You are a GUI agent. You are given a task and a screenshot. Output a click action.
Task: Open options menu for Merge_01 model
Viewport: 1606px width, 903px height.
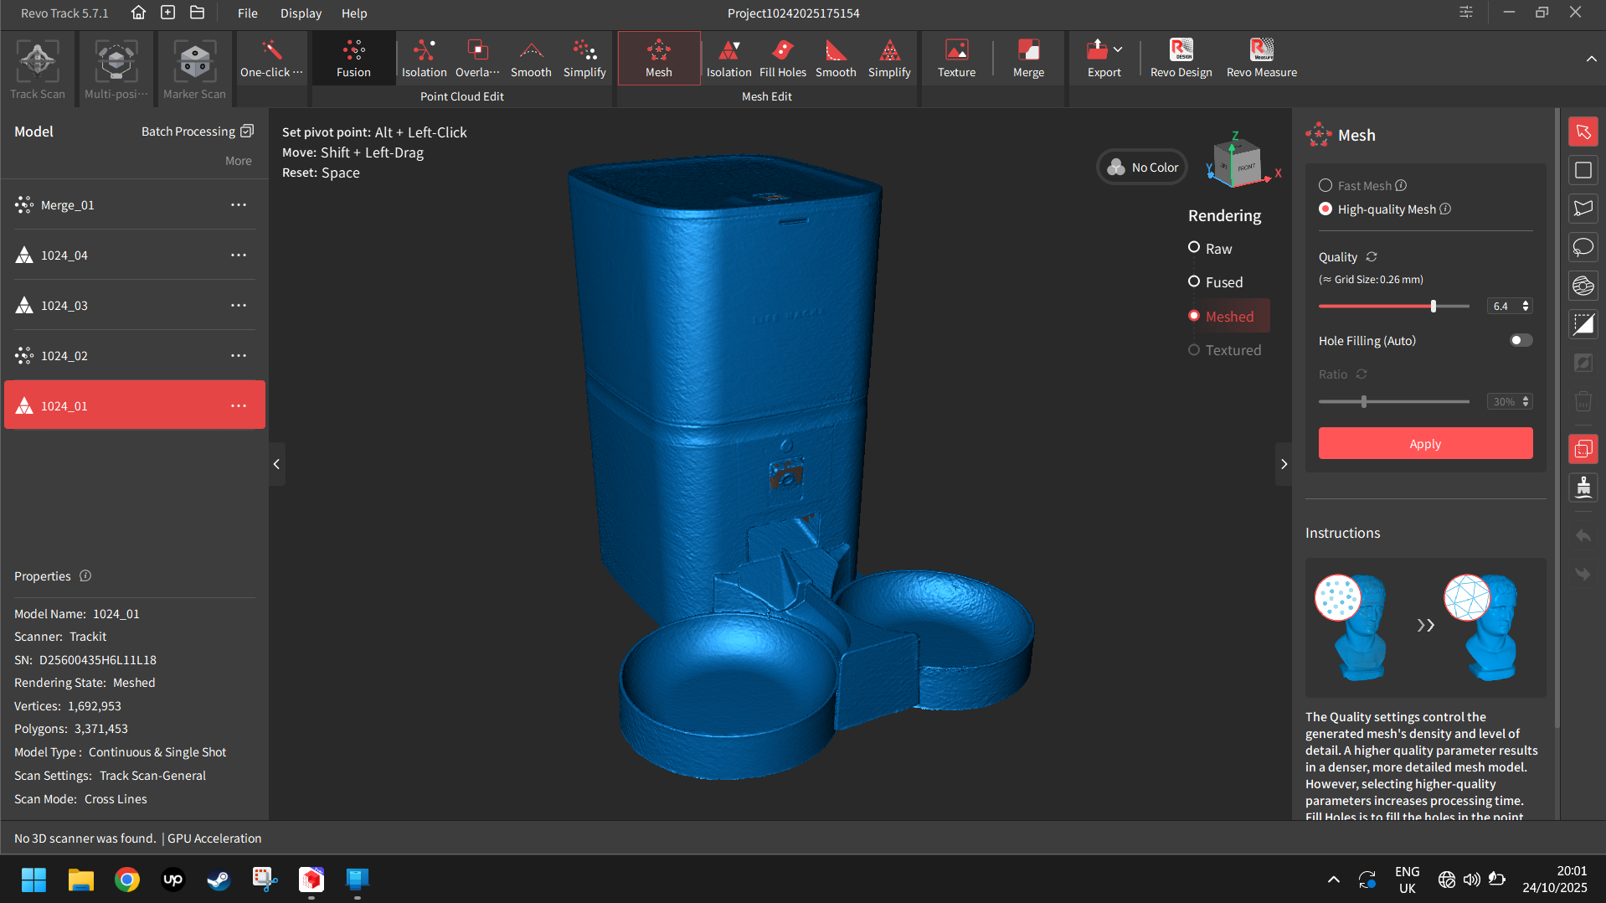coord(239,205)
